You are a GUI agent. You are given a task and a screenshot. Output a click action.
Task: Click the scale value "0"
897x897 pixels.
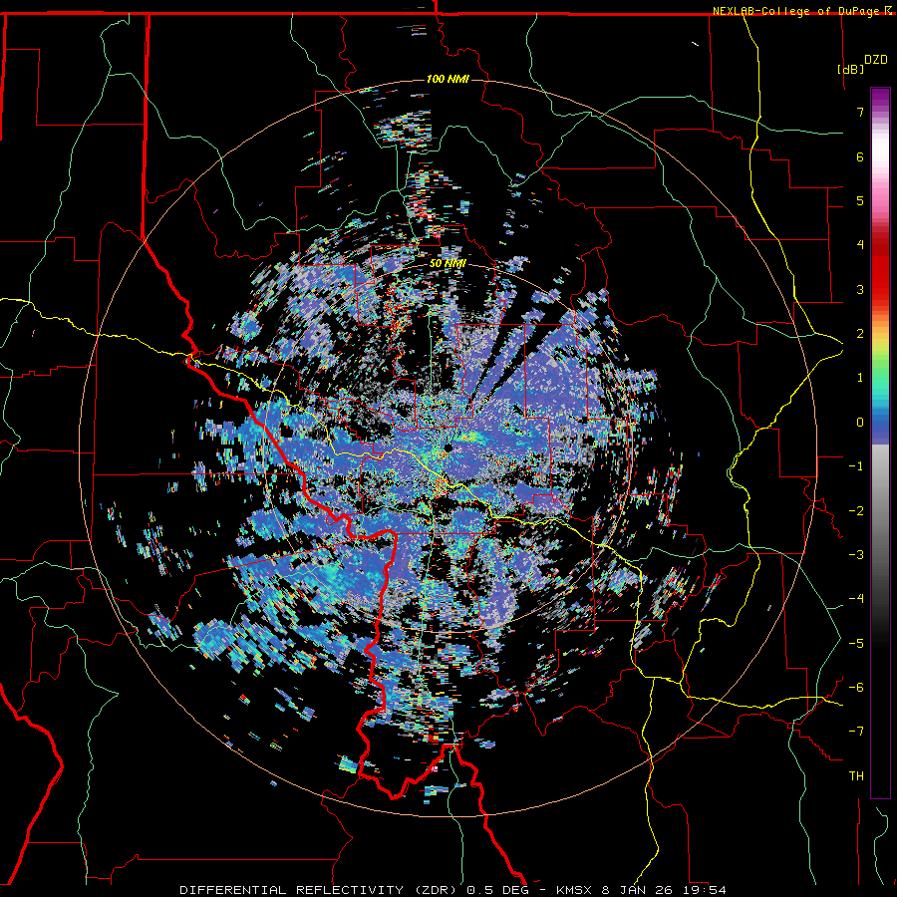coord(860,423)
